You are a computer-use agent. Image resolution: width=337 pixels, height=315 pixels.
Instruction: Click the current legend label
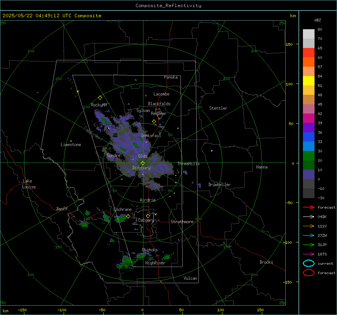(325, 264)
